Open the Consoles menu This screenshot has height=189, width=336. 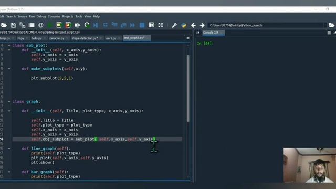point(54,16)
